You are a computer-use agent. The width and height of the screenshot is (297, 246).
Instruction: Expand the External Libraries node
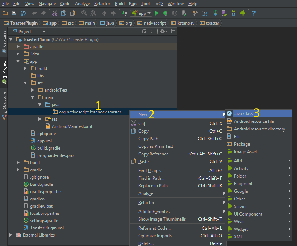pos(11,235)
